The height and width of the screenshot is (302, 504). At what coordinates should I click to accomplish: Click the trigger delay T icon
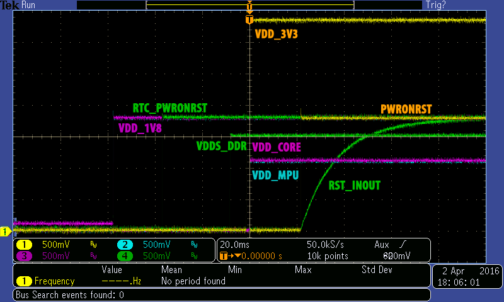pos(224,256)
